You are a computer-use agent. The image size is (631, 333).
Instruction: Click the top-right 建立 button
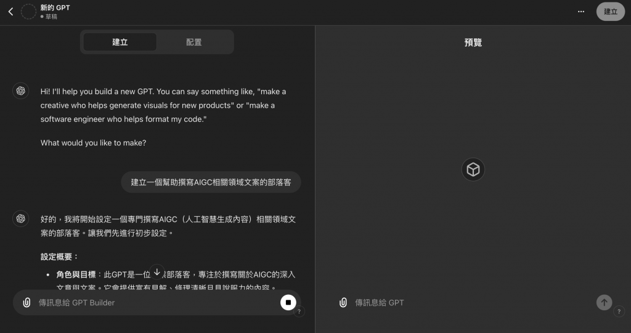coord(610,12)
